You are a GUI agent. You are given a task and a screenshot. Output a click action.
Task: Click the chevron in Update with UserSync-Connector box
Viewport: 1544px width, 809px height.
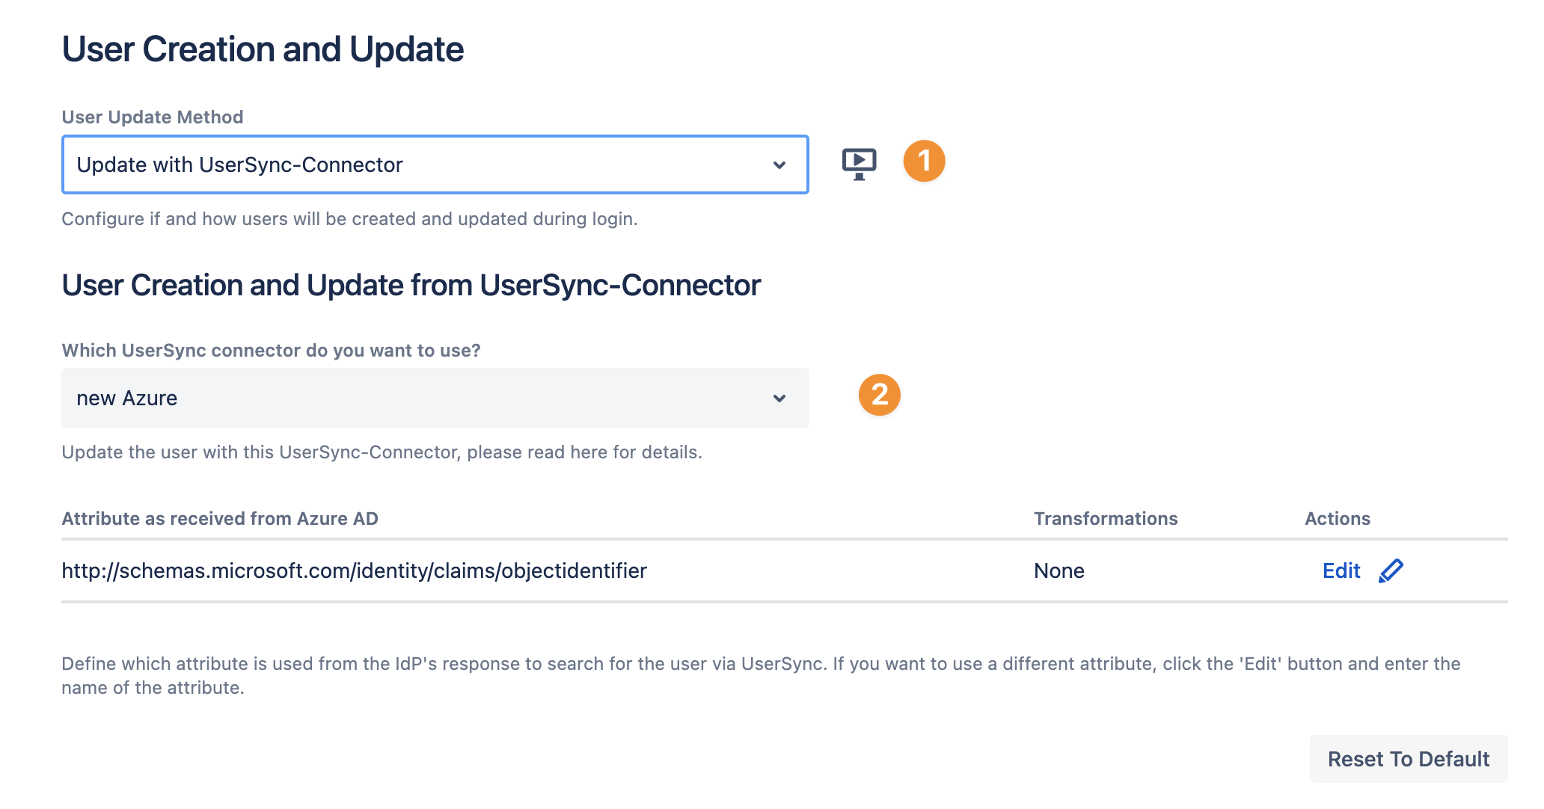(x=779, y=165)
